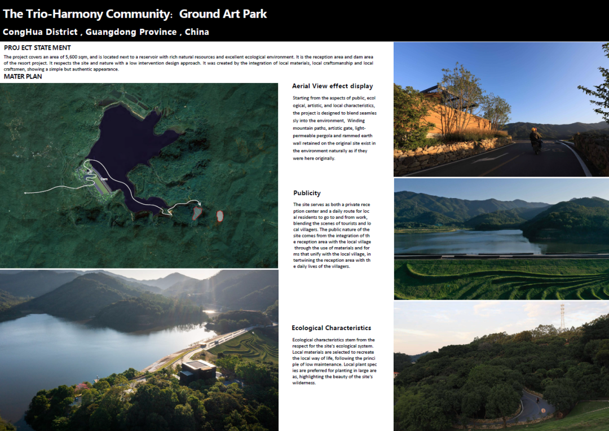Click the PROJECT STATEMENT heading
The image size is (609, 431).
click(x=37, y=48)
